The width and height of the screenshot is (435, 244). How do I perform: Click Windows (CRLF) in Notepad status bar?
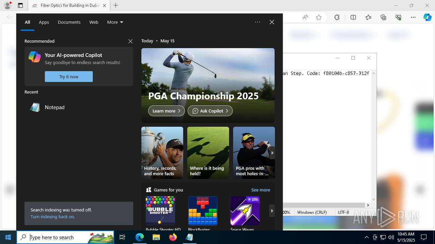pyautogui.click(x=312, y=212)
